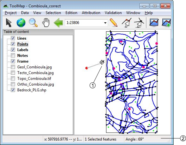Image resolution: width=186 pixels, height=145 pixels.
Task: Click '1 Selected features' in status bar
Action: click(x=100, y=139)
